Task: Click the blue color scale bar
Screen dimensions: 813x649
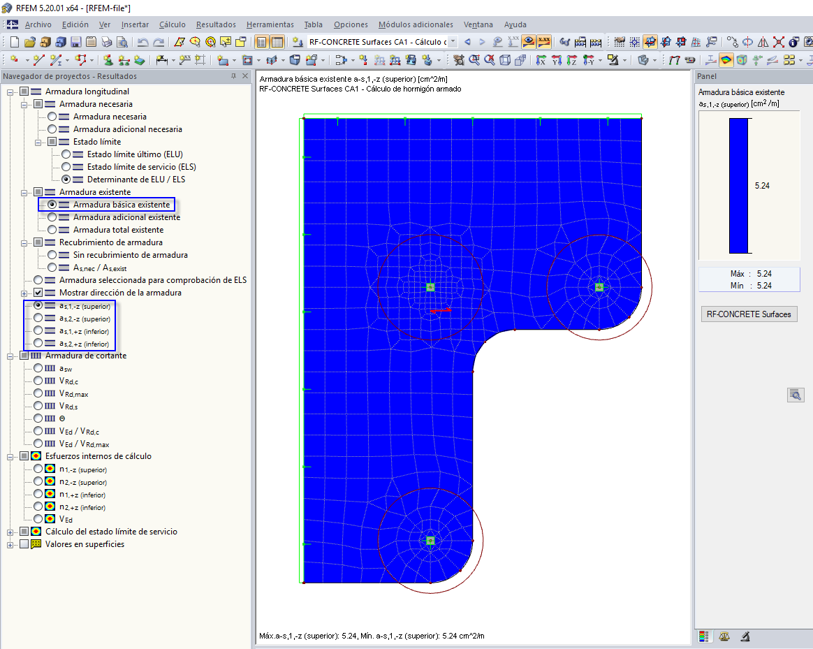Action: tap(739, 186)
